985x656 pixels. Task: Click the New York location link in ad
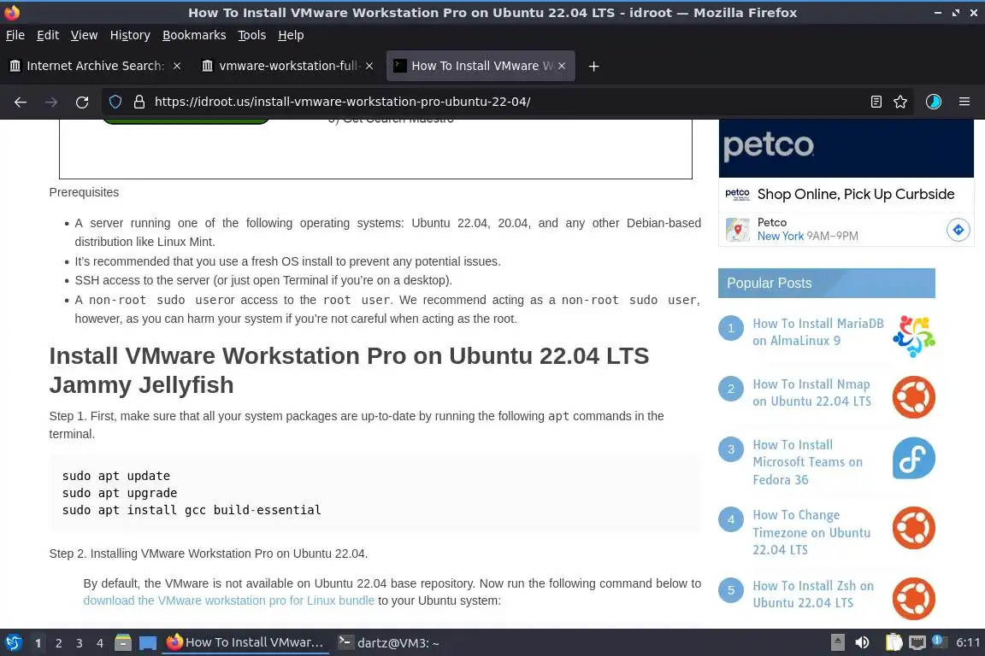[780, 236]
